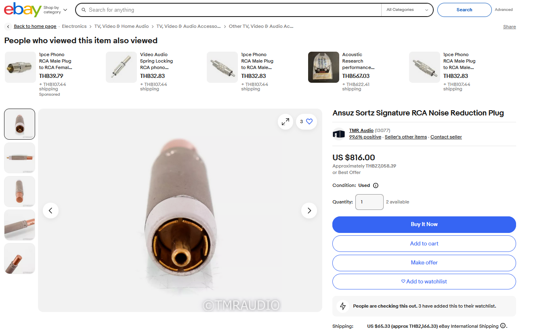550x329 pixels.
Task: Expand the product image to full screen
Action: (x=285, y=122)
